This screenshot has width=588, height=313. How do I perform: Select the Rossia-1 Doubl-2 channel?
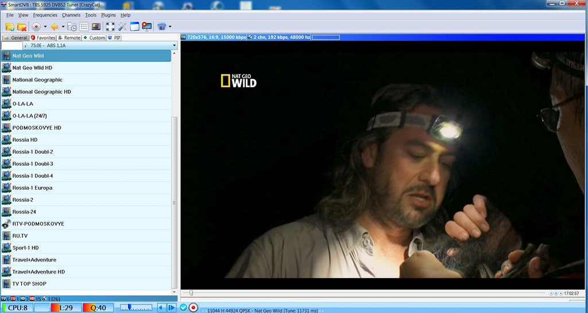[86, 152]
